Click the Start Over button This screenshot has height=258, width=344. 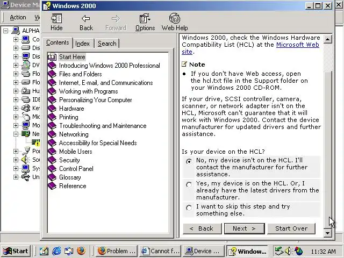tap(291, 228)
